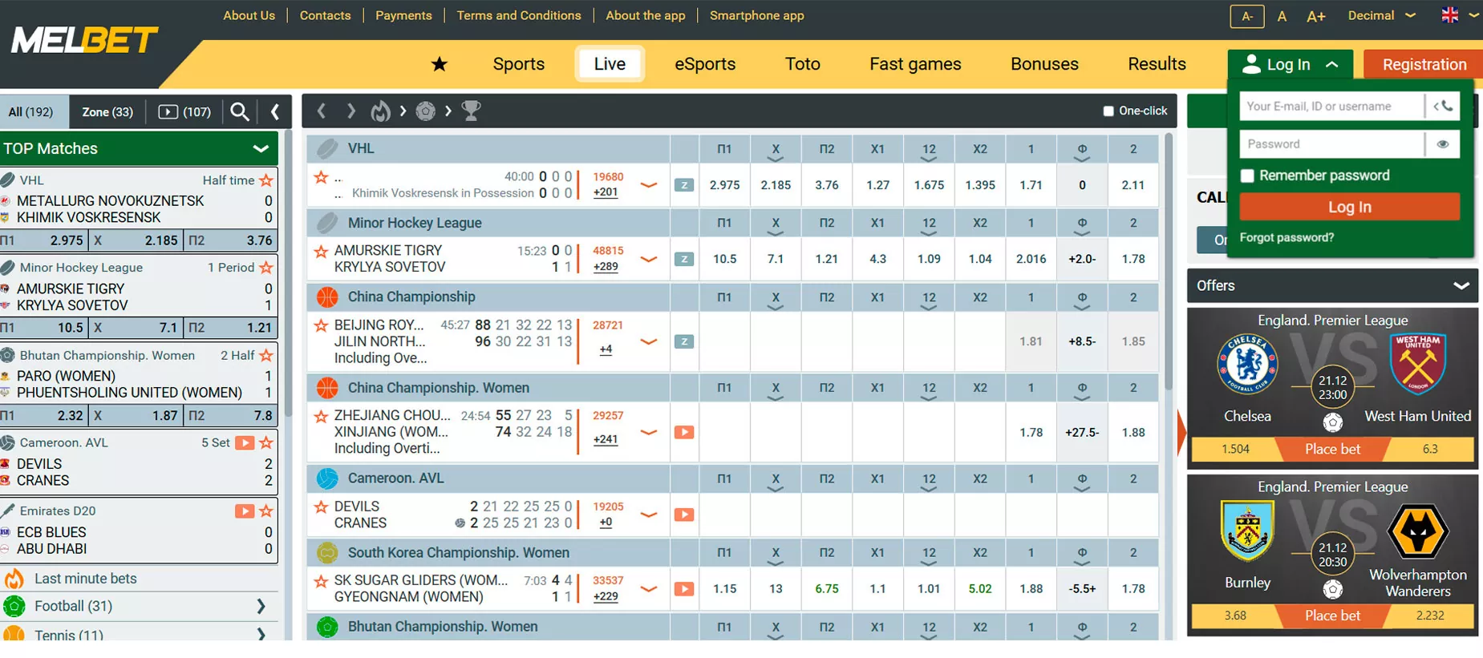Open Decimal odds format dropdown
This screenshot has width=1483, height=658.
click(x=1381, y=15)
